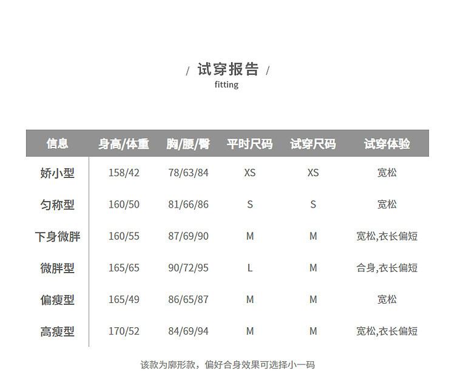Click the 高瘦型 row label
This screenshot has width=455, height=371.
click(x=58, y=331)
